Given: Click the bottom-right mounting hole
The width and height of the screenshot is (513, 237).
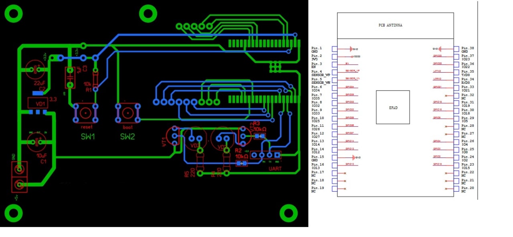Looking at the screenshot, I should pyautogui.click(x=289, y=214).
